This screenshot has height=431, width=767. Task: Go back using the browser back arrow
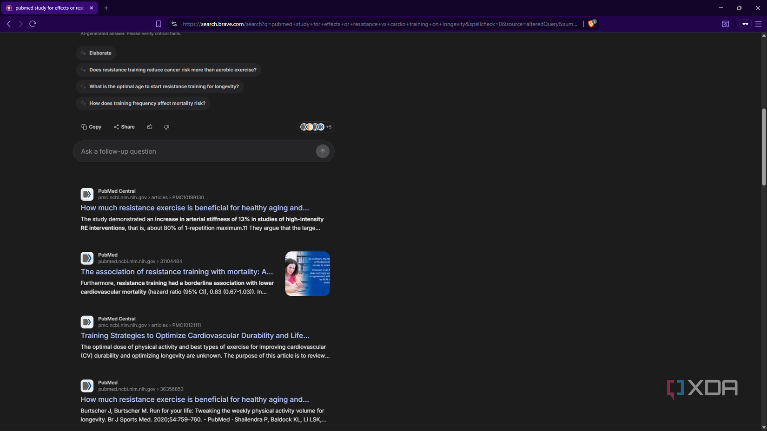(x=9, y=24)
